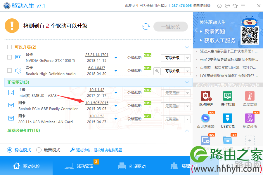Click the 2 badge on 驱动管理
This screenshot has width=263, height=175.
[96, 161]
